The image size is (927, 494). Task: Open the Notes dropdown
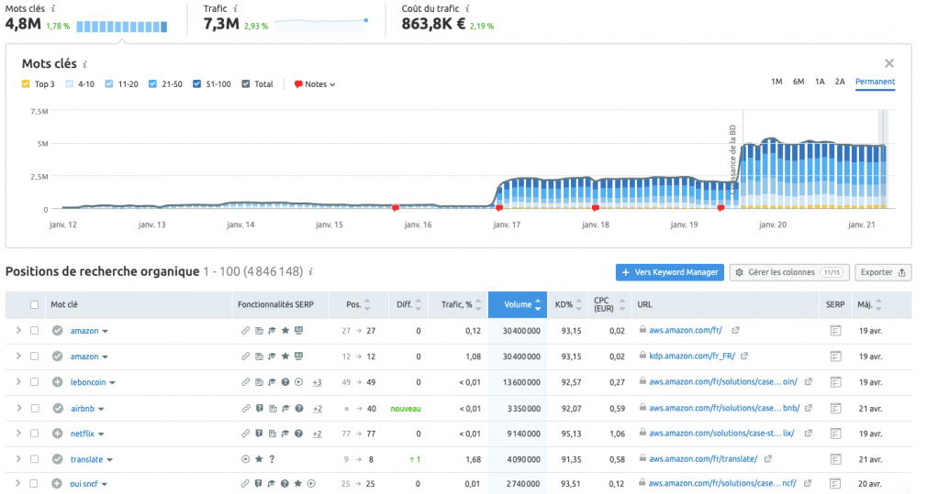(x=315, y=84)
